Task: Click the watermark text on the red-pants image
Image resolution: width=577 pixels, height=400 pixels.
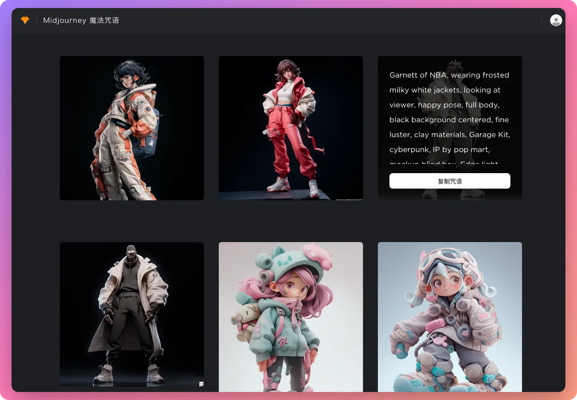Action: click(x=348, y=199)
